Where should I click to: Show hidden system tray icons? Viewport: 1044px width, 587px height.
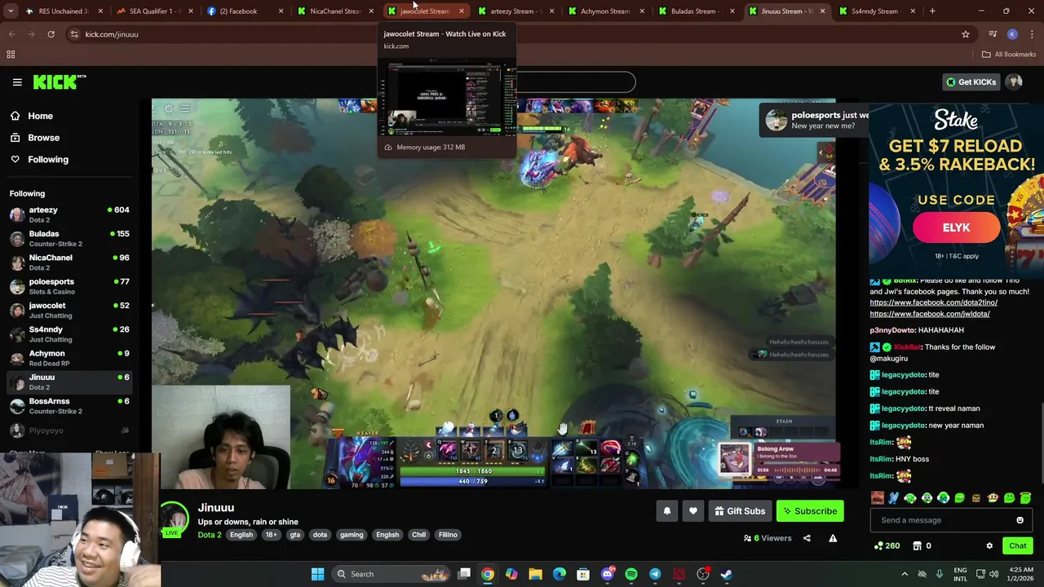(905, 574)
